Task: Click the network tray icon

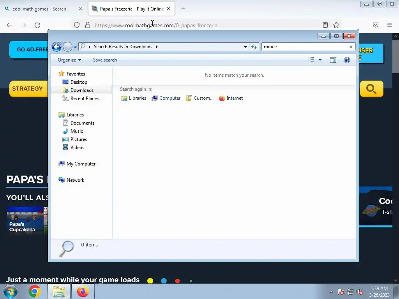Action: (x=350, y=292)
